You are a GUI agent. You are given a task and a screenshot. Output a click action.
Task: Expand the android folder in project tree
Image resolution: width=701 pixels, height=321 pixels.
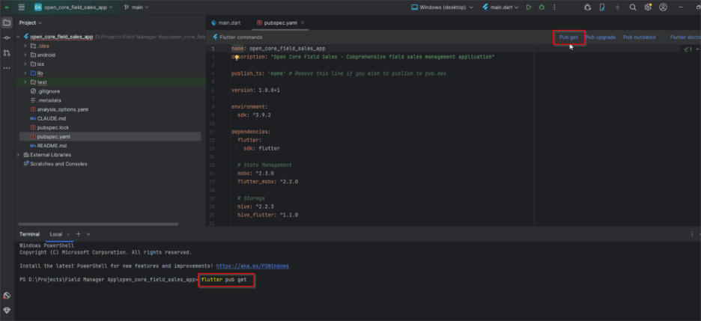pos(25,55)
